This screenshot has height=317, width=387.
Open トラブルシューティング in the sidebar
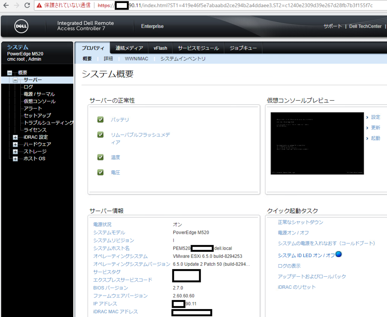point(49,123)
